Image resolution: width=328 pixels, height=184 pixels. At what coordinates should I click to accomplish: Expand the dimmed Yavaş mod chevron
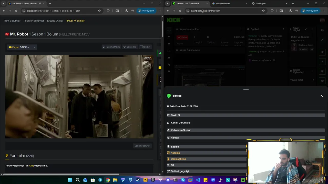[x=313, y=80]
